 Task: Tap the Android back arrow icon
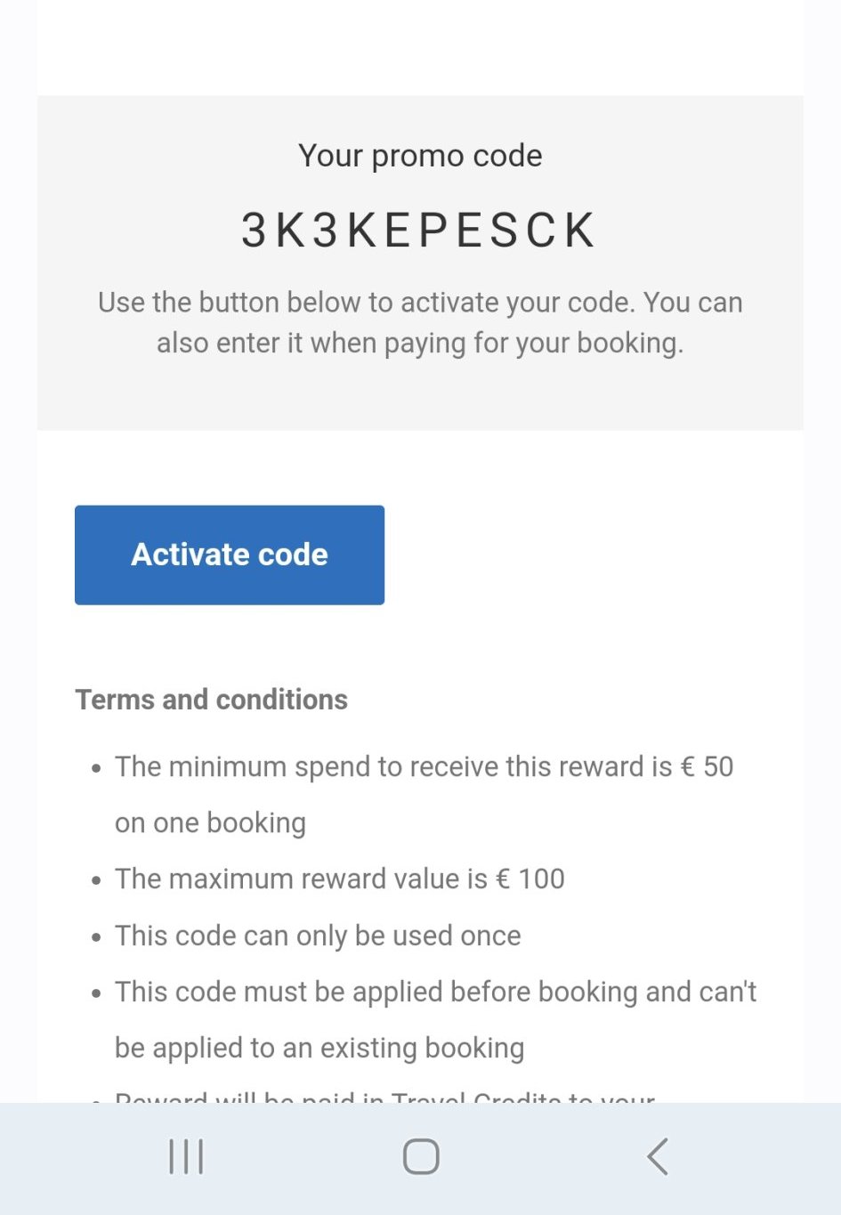click(658, 1156)
